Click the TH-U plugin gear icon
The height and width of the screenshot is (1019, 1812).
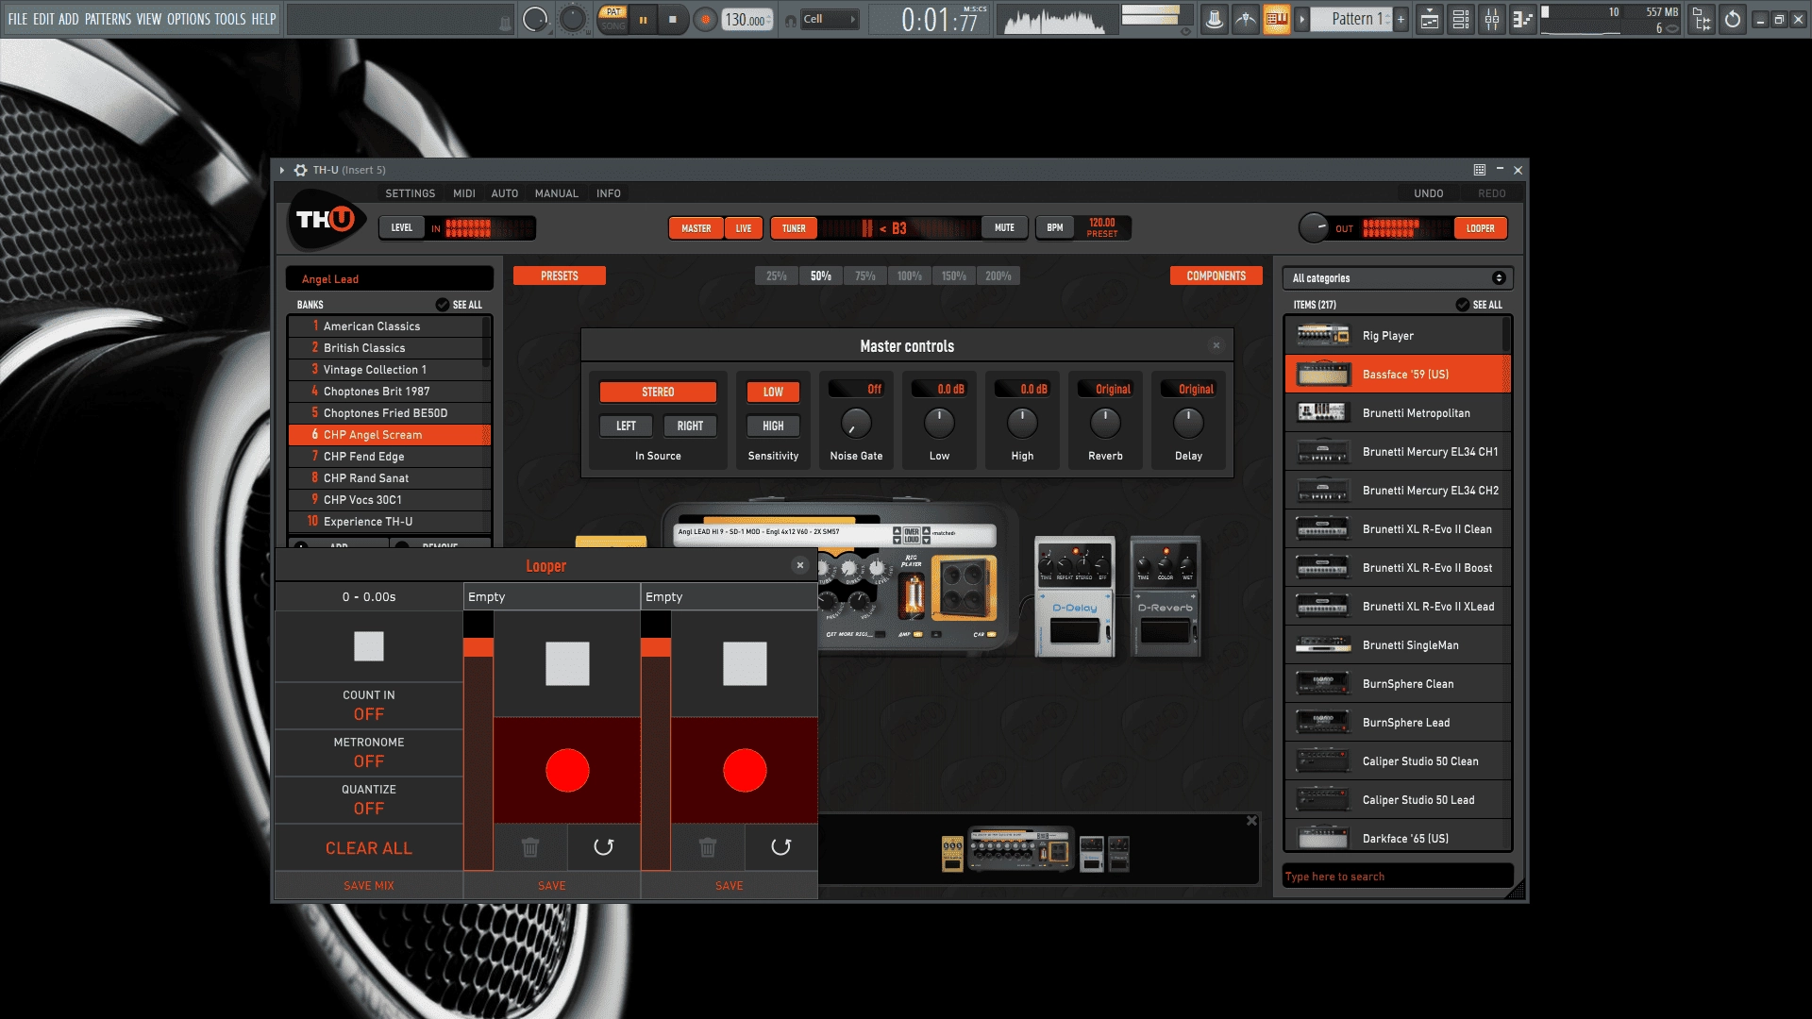tap(300, 170)
